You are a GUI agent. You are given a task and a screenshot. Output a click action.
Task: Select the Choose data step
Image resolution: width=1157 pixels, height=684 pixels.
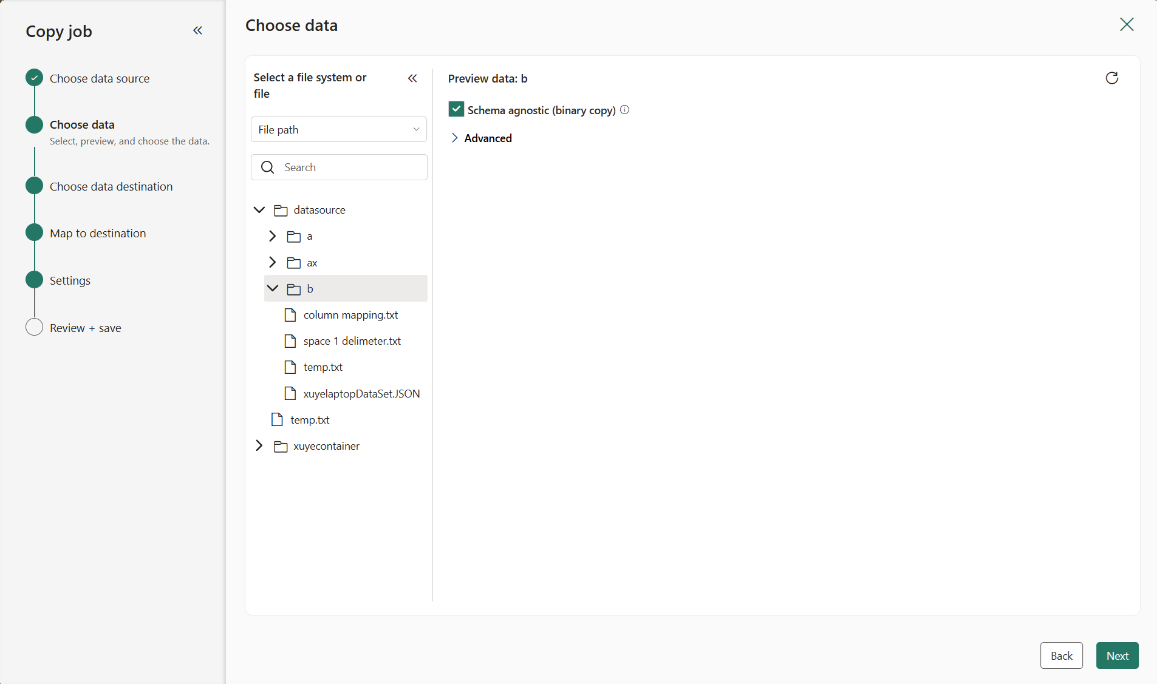click(82, 124)
